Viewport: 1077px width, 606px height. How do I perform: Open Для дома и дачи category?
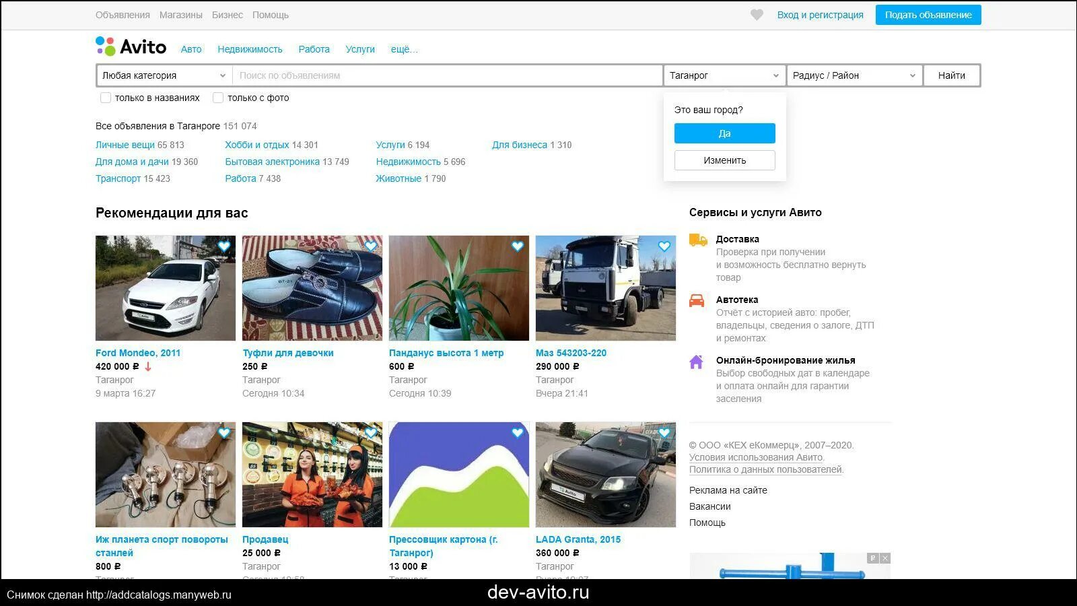[132, 162]
